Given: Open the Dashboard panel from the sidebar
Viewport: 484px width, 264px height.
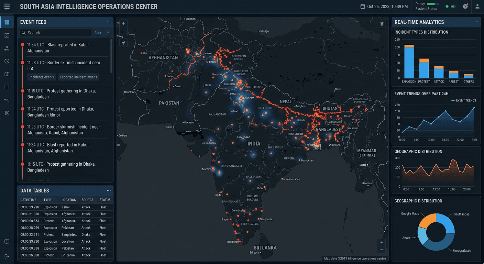Looking at the screenshot, I should pos(7,22).
